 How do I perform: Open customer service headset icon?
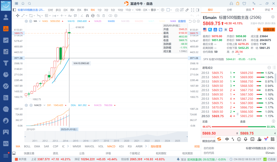point(231,3)
